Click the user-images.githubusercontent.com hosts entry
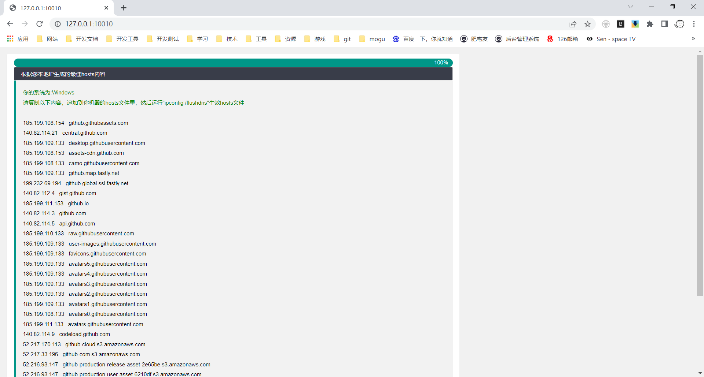Viewport: 704px width, 377px height. pos(89,244)
